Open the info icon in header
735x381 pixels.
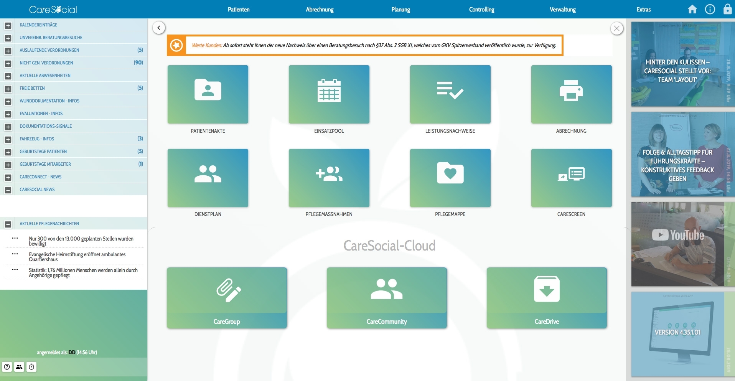(710, 9)
